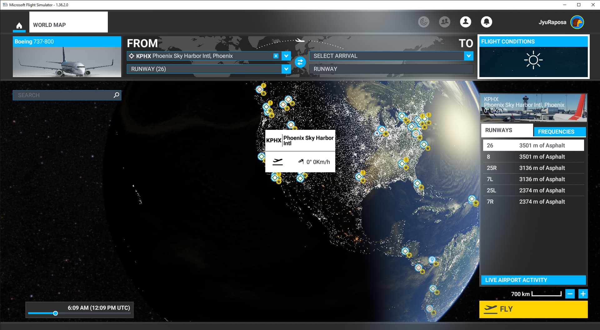This screenshot has width=600, height=330.
Task: Expand the Select Arrival dropdown
Action: point(468,56)
